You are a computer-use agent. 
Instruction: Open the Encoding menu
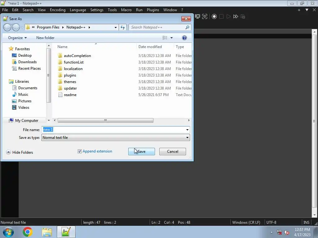point(57,10)
